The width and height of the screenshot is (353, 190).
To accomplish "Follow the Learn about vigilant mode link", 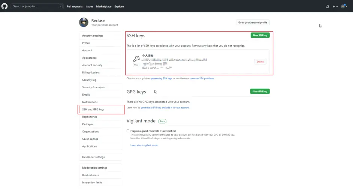I will pyautogui.click(x=144, y=145).
